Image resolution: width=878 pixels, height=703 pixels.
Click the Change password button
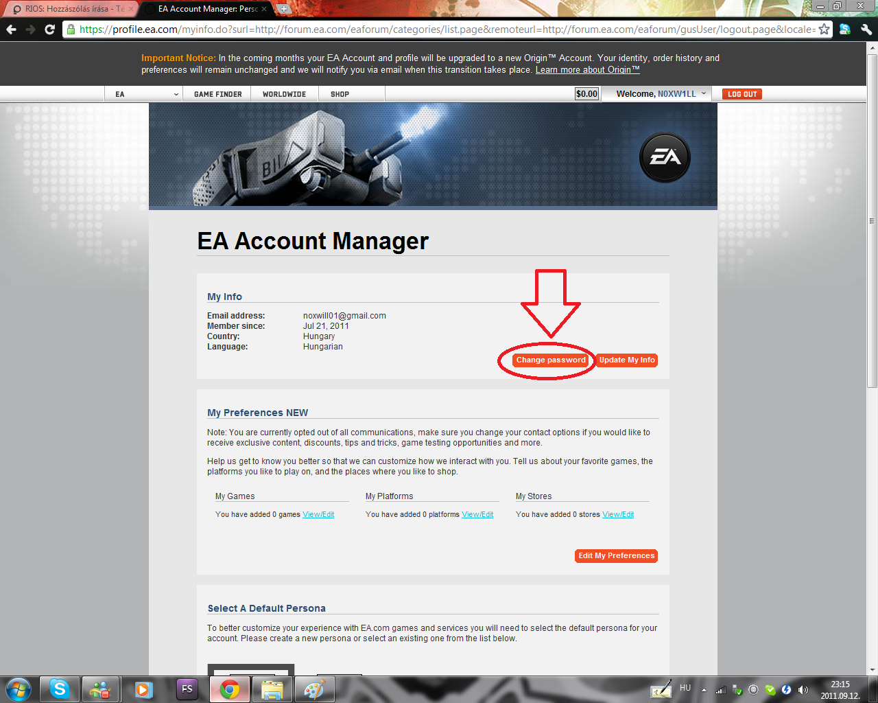(551, 360)
